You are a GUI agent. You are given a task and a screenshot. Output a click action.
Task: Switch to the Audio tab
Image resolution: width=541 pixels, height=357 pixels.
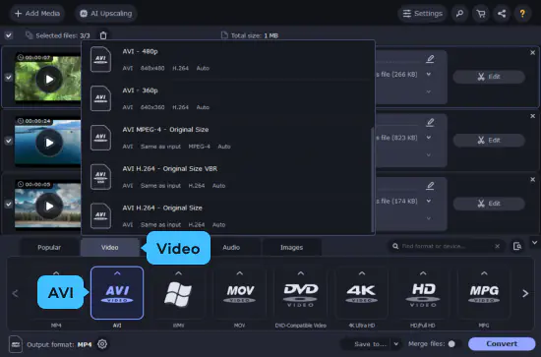pos(231,247)
